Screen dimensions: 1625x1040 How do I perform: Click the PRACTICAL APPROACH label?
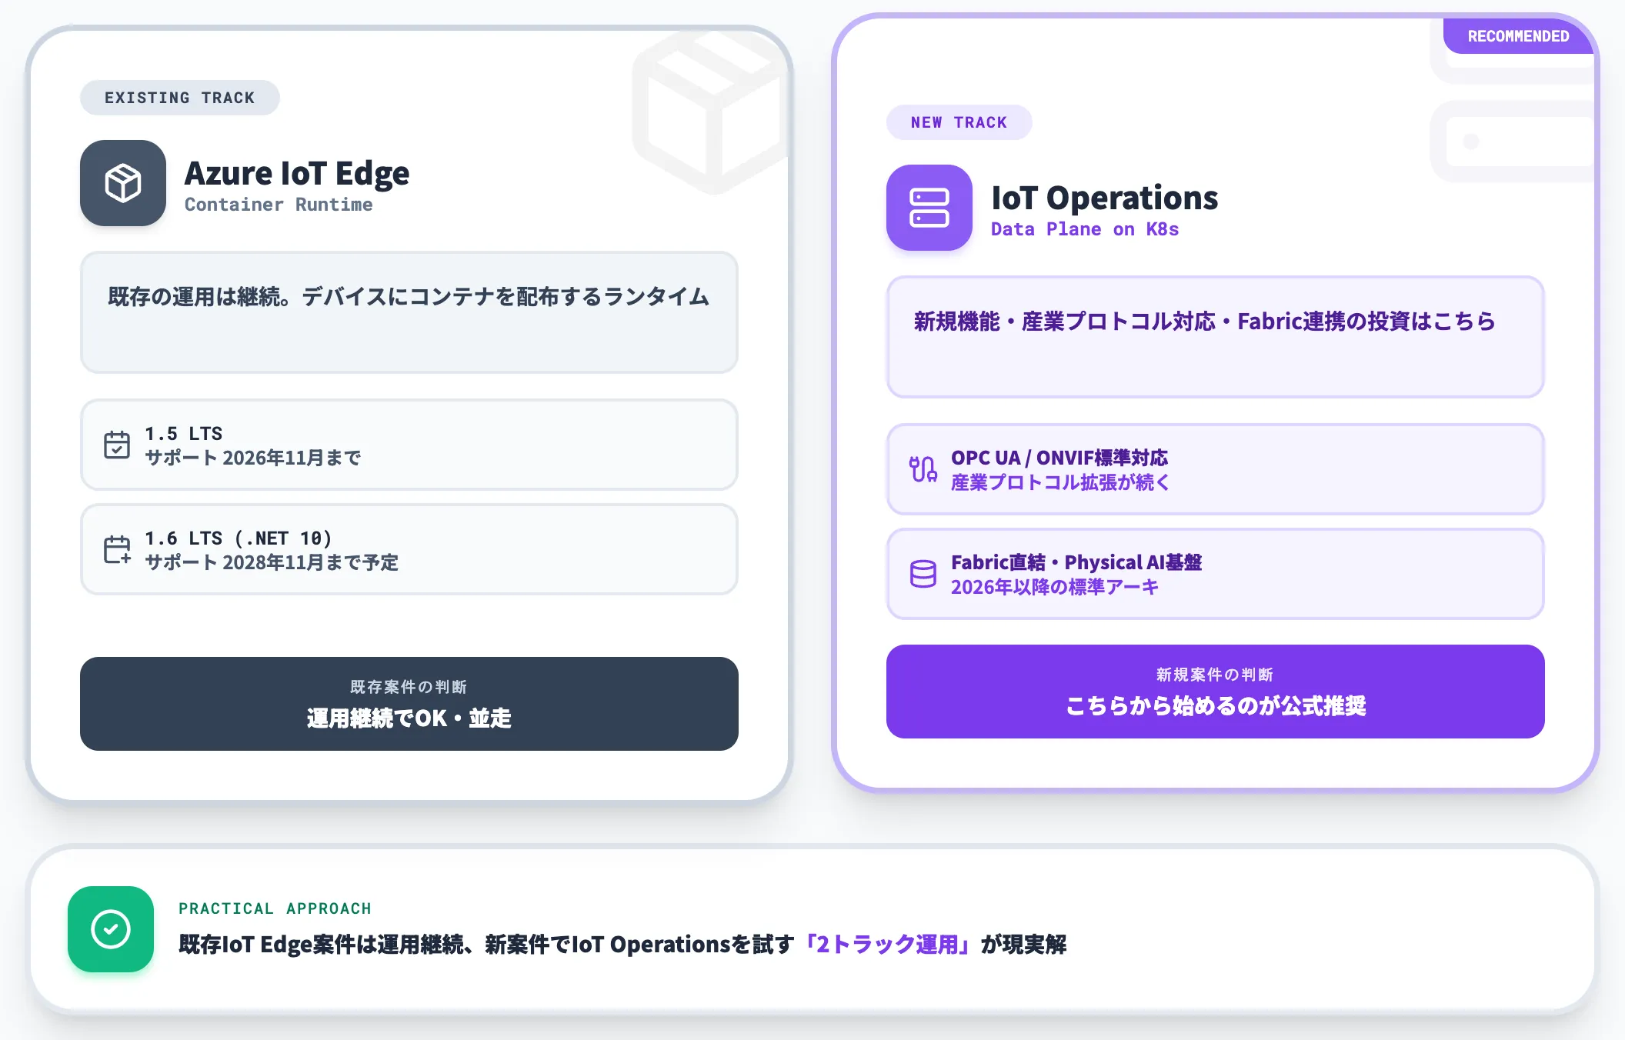click(x=275, y=908)
